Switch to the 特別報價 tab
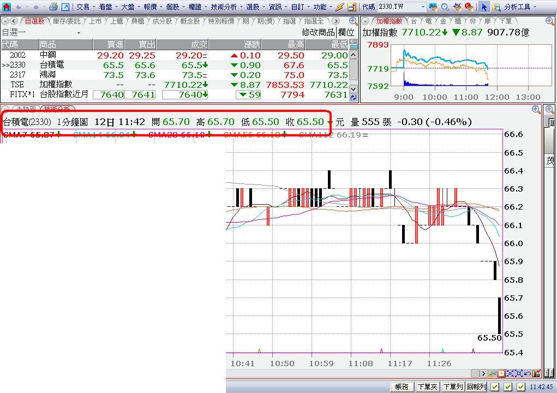Screen dimensions: 557x393 221,21
